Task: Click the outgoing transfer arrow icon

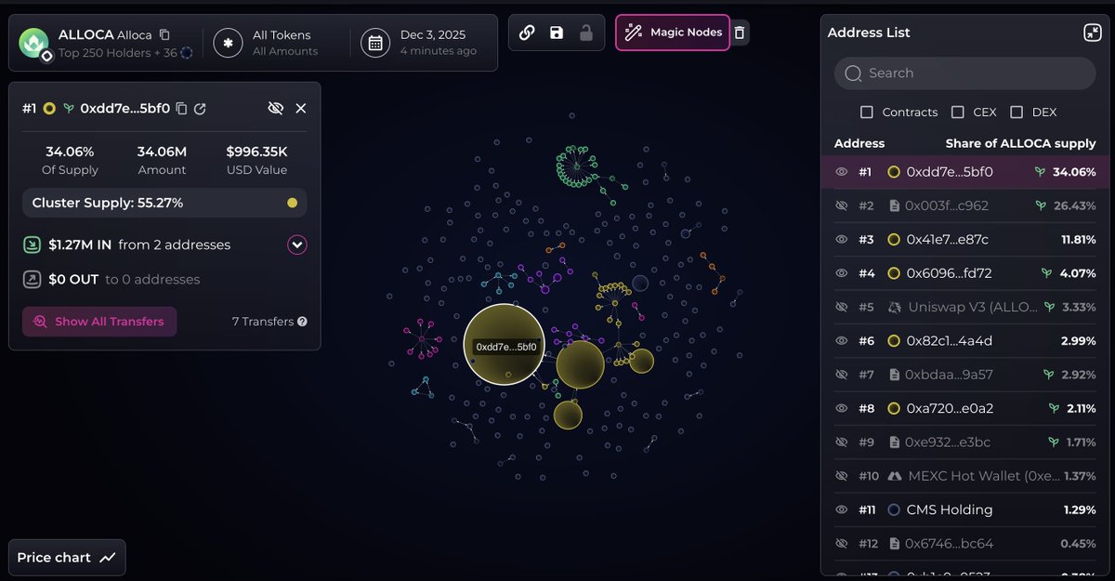Action: coord(32,279)
